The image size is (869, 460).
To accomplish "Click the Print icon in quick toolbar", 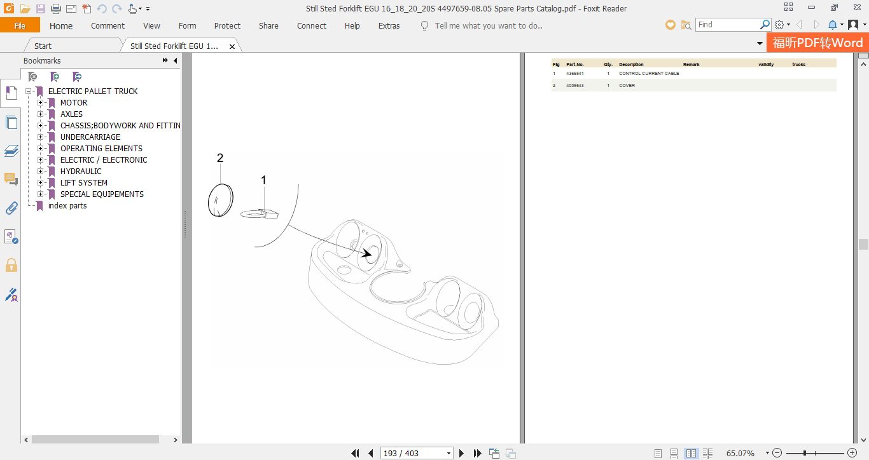I will coord(55,9).
